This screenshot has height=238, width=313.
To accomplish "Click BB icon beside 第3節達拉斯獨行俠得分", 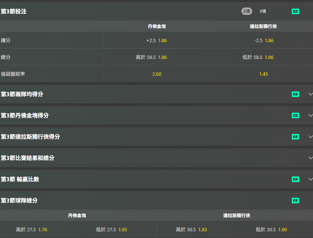I will [x=295, y=137].
